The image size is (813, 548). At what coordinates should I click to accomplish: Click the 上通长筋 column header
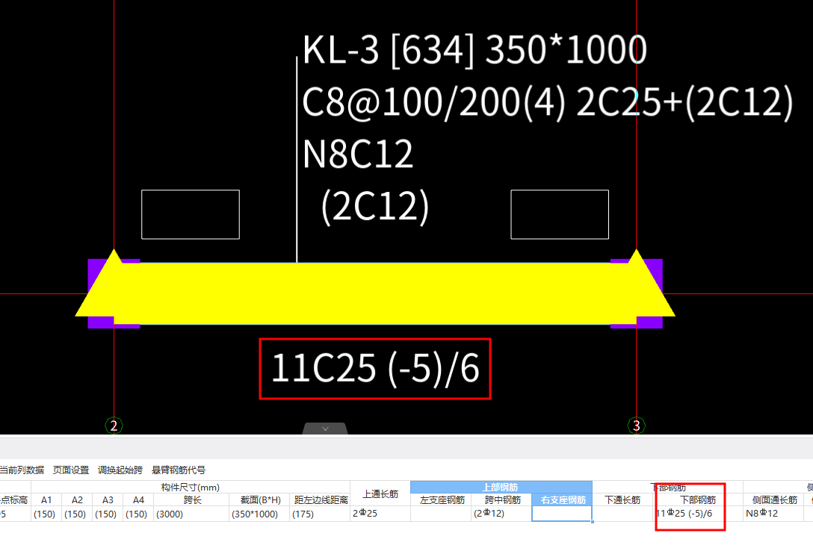click(380, 494)
